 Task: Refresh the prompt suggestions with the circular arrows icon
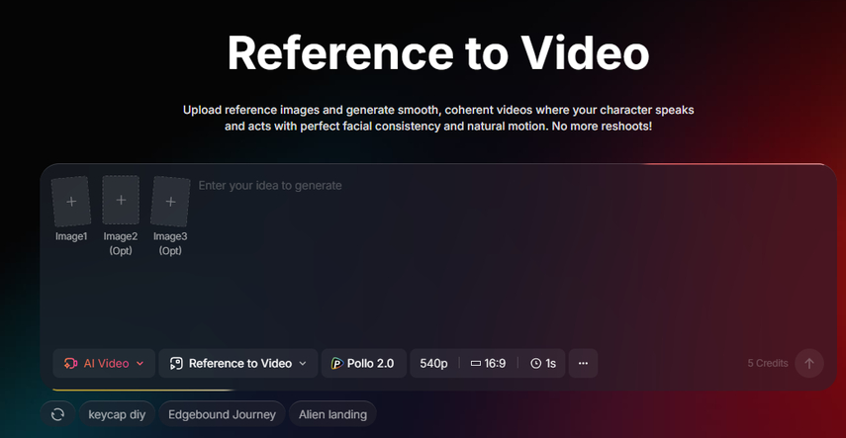coord(57,414)
